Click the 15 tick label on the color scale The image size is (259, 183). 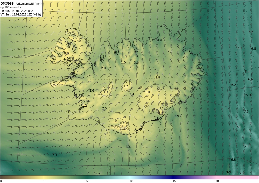pyautogui.click(x=174, y=181)
